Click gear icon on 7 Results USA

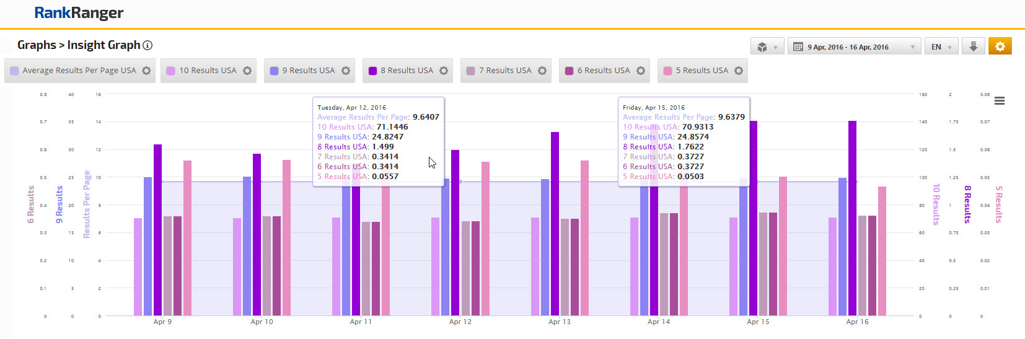[542, 71]
